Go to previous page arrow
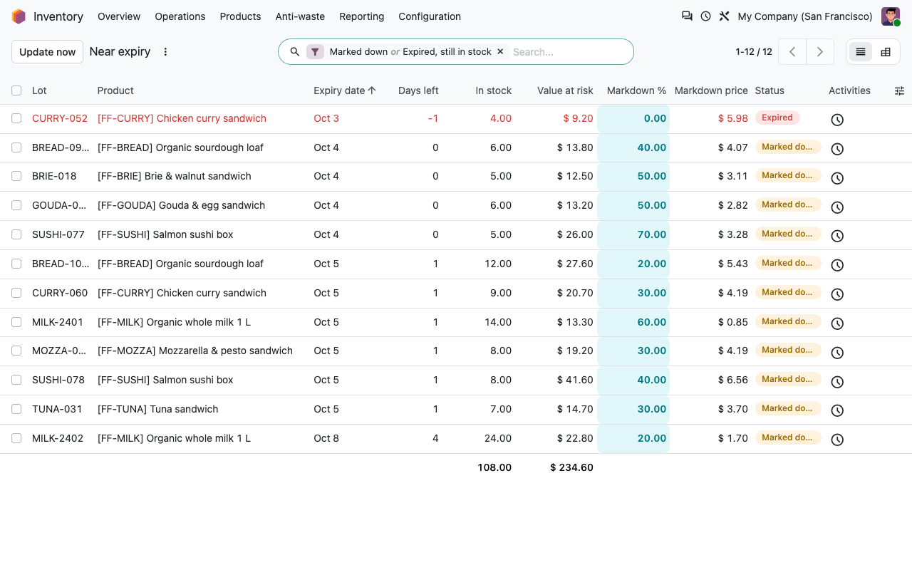This screenshot has height=570, width=912. pyautogui.click(x=792, y=52)
